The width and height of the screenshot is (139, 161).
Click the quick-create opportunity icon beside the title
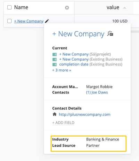[110, 33]
